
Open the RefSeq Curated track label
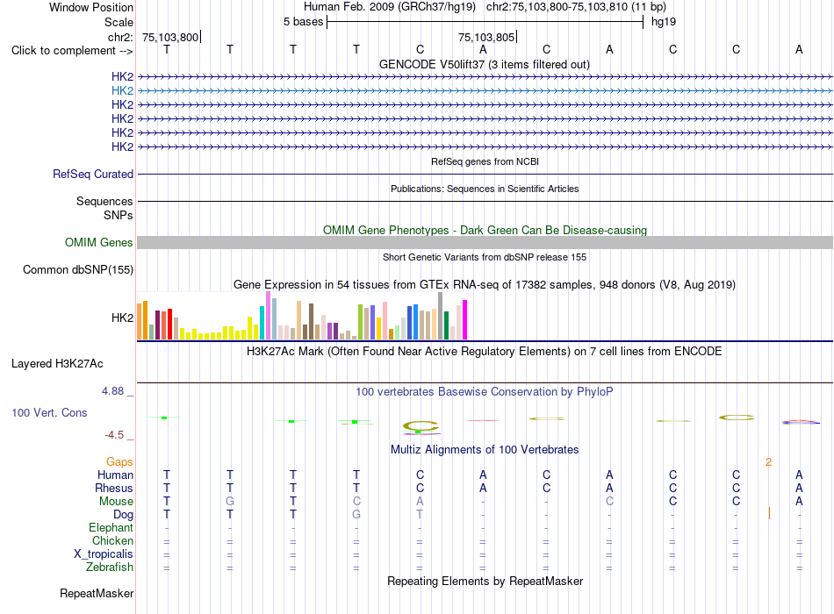click(x=93, y=174)
